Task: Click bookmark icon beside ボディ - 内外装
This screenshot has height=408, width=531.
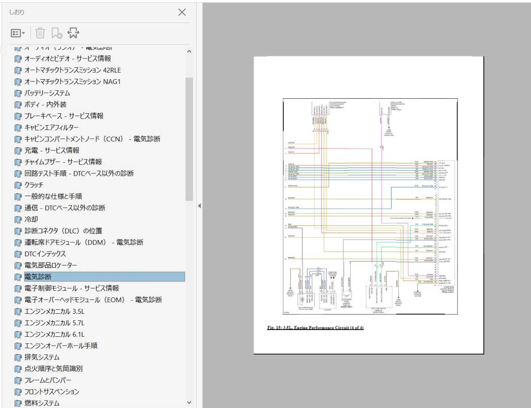Action: [18, 105]
